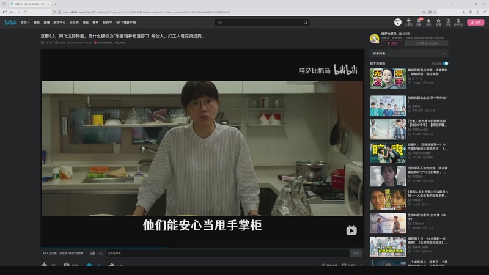Click the bilibili logo in the header

[x=10, y=22]
